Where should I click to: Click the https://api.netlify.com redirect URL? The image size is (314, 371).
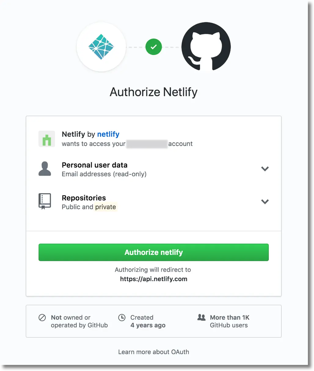[x=154, y=279]
